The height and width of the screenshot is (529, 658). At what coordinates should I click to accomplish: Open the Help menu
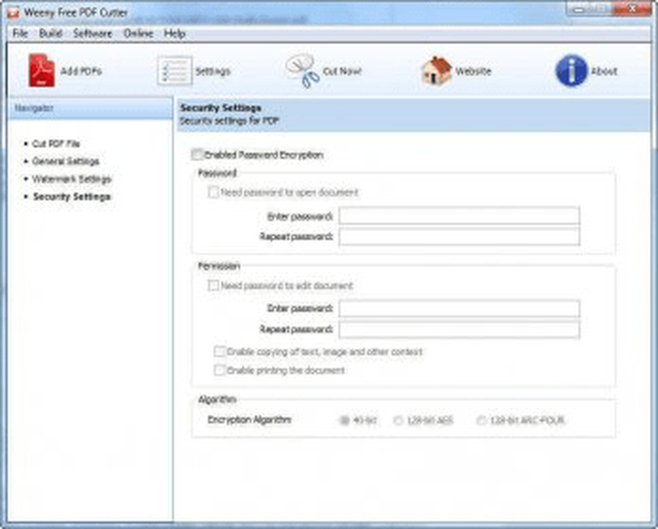click(175, 33)
